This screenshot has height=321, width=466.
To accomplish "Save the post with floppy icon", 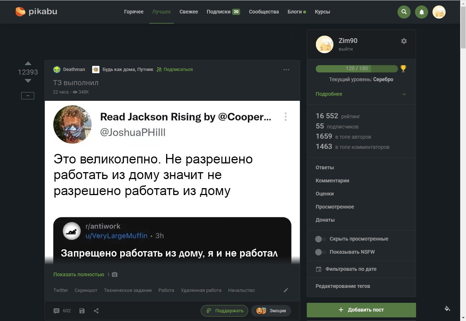I will point(82,311).
